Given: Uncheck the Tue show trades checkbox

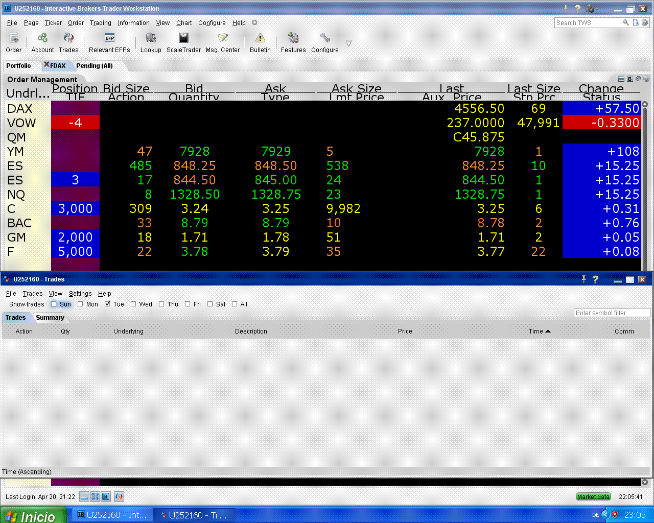Looking at the screenshot, I should point(107,304).
